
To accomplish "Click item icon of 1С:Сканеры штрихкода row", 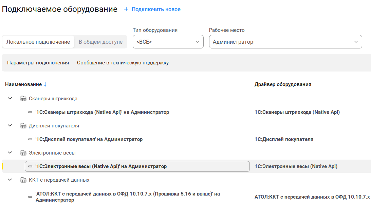I will pos(31,112).
